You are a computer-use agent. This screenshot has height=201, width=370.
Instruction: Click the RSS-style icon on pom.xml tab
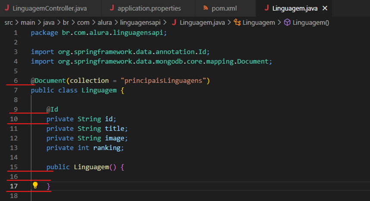point(205,8)
